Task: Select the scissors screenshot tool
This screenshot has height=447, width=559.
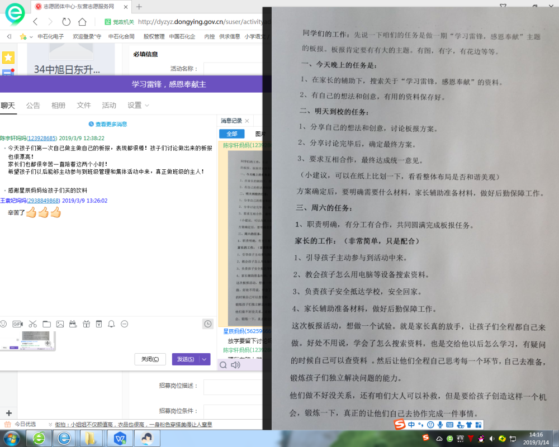Action: pyautogui.click(x=33, y=324)
